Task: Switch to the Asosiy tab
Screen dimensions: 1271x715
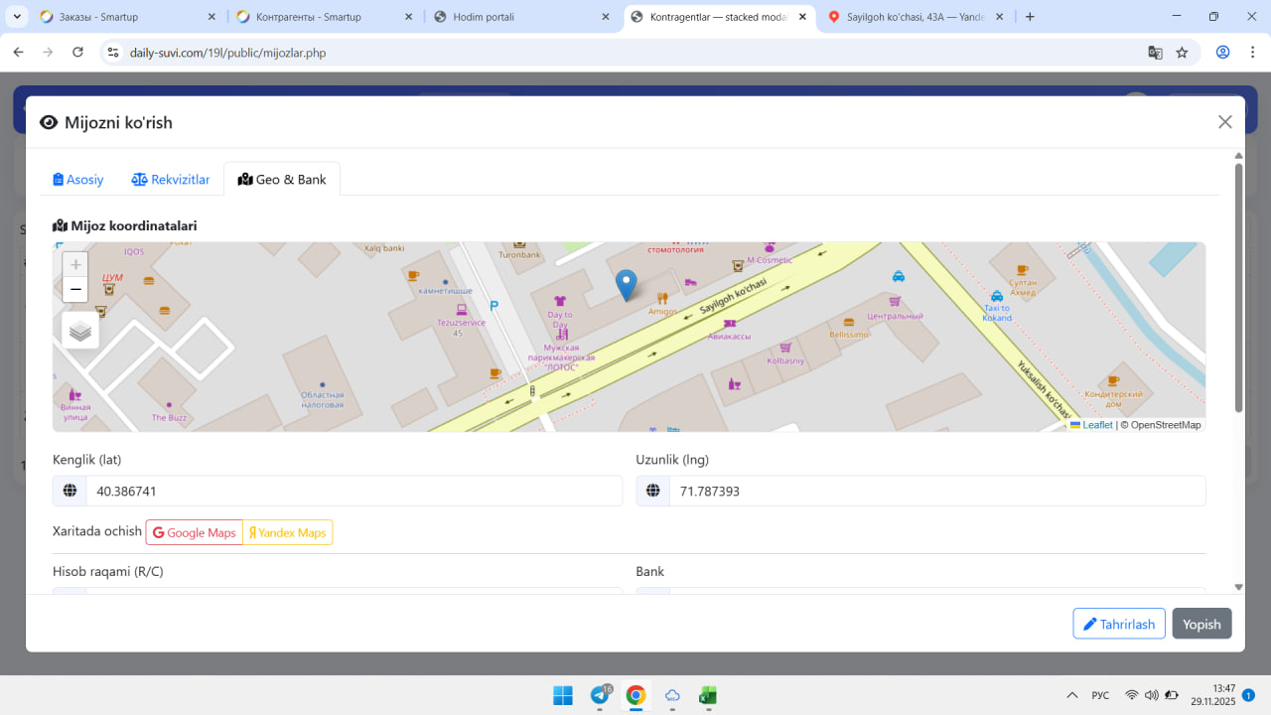Action: (x=78, y=180)
